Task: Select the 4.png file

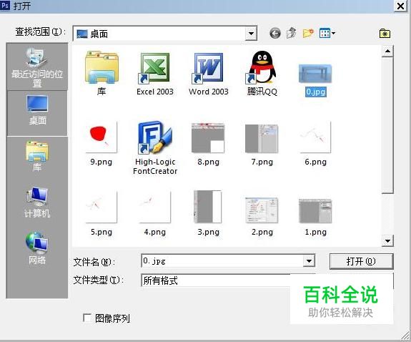Action: [154, 213]
